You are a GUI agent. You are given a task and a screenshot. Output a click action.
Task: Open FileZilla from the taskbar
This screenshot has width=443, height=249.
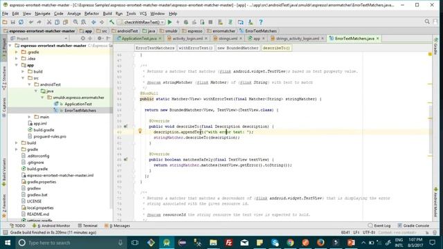tap(229, 243)
